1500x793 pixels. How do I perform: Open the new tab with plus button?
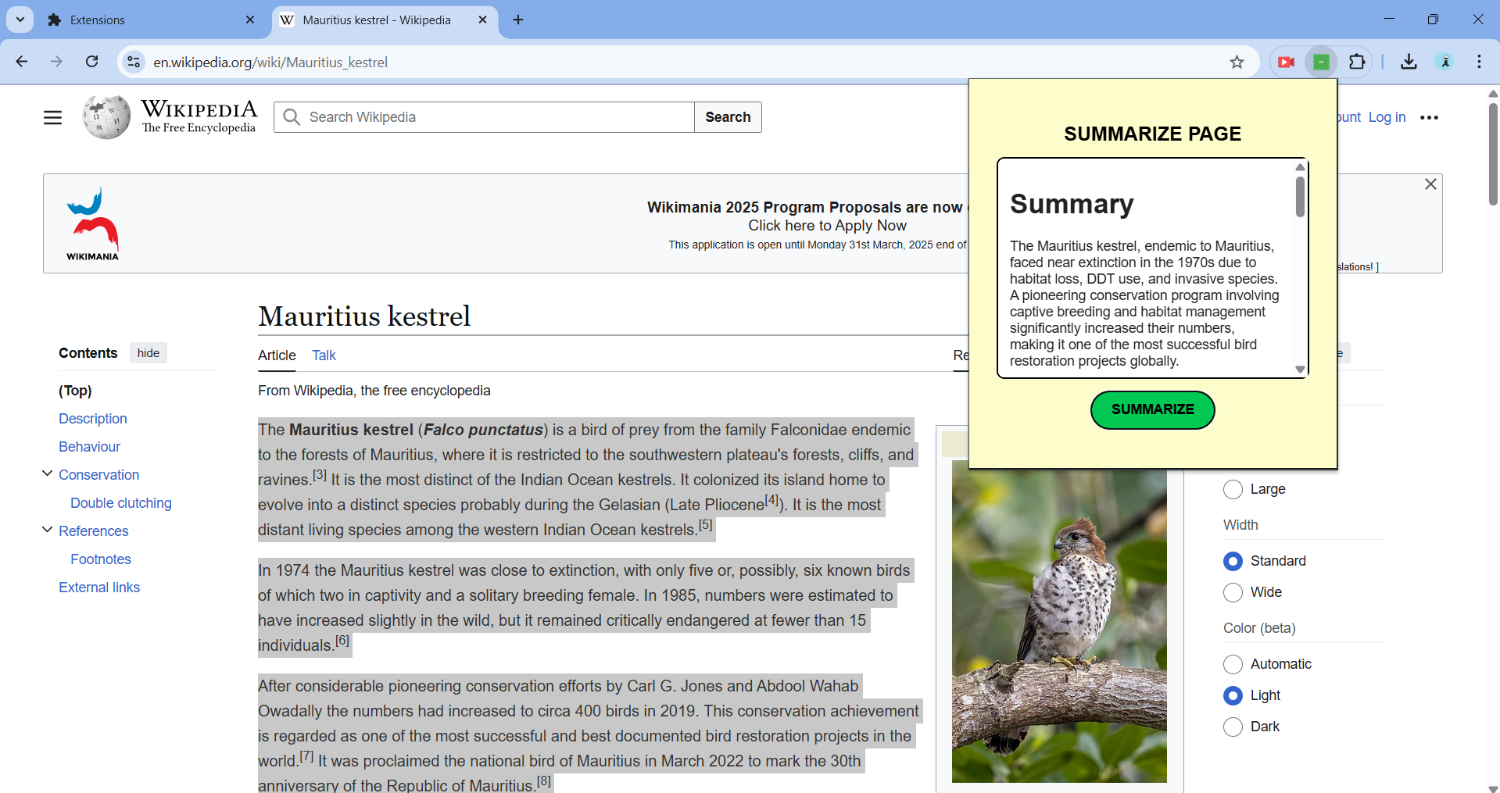[518, 20]
